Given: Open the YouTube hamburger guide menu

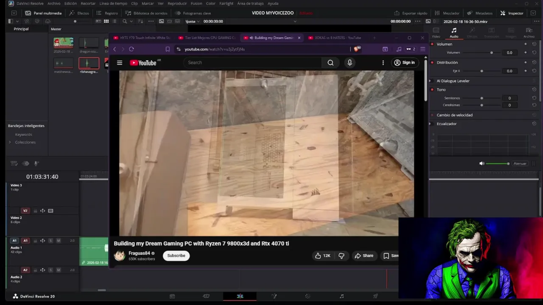Looking at the screenshot, I should [120, 63].
